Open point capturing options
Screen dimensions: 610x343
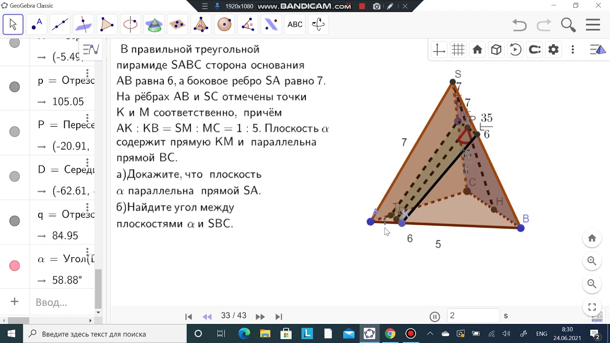coord(534,50)
